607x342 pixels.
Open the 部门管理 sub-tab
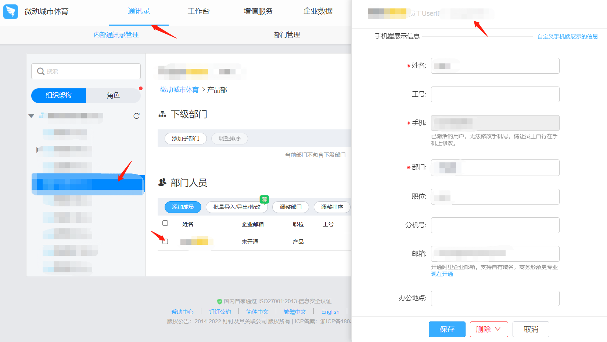(287, 35)
